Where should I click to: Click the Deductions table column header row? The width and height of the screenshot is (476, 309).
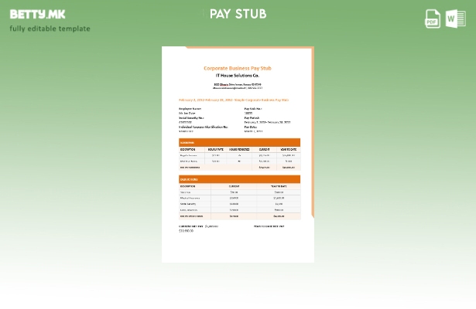pos(239,186)
